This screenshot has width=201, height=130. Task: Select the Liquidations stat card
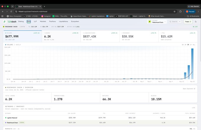click(x=100, y=36)
